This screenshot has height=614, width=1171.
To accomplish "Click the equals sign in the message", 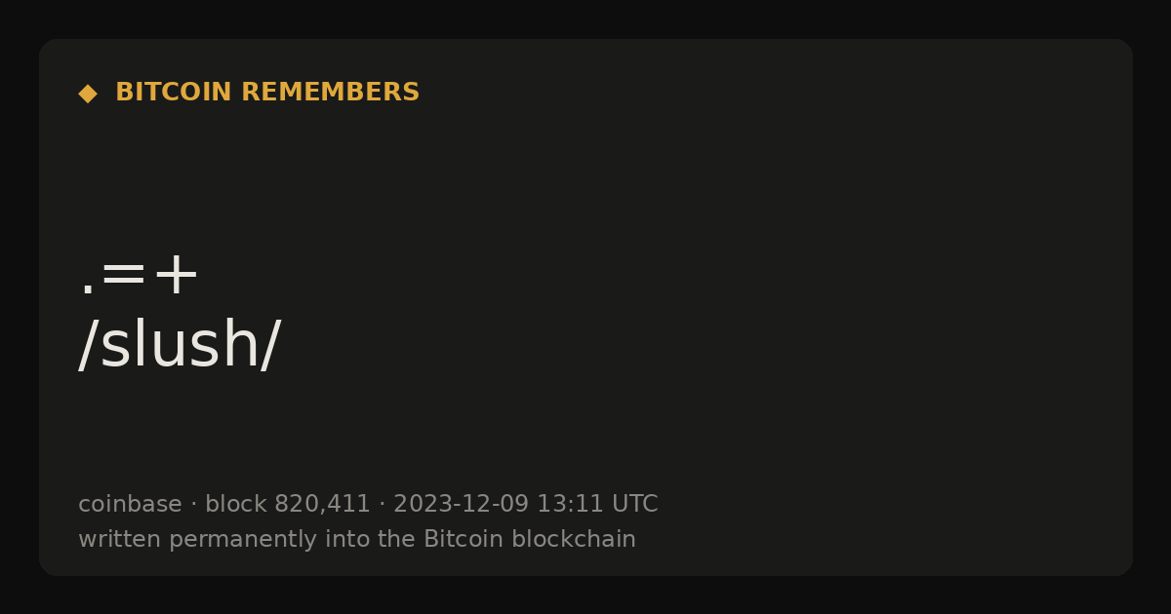I will pyautogui.click(x=123, y=276).
